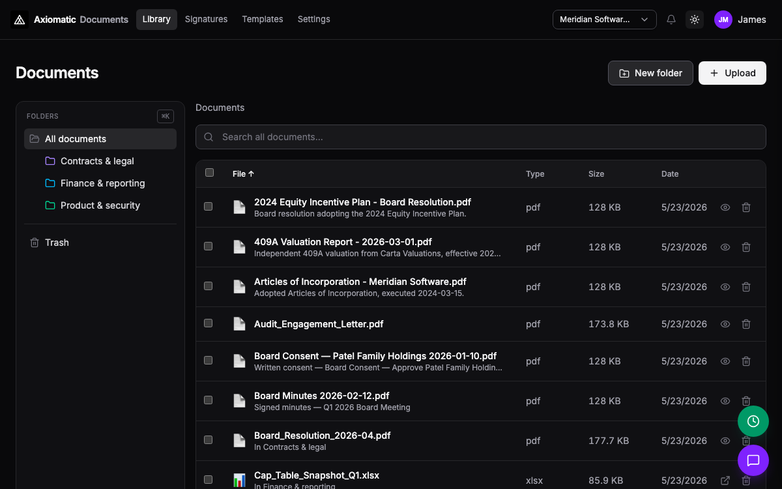
Task: Click the 173.8 KB size cell
Action: [x=609, y=324]
